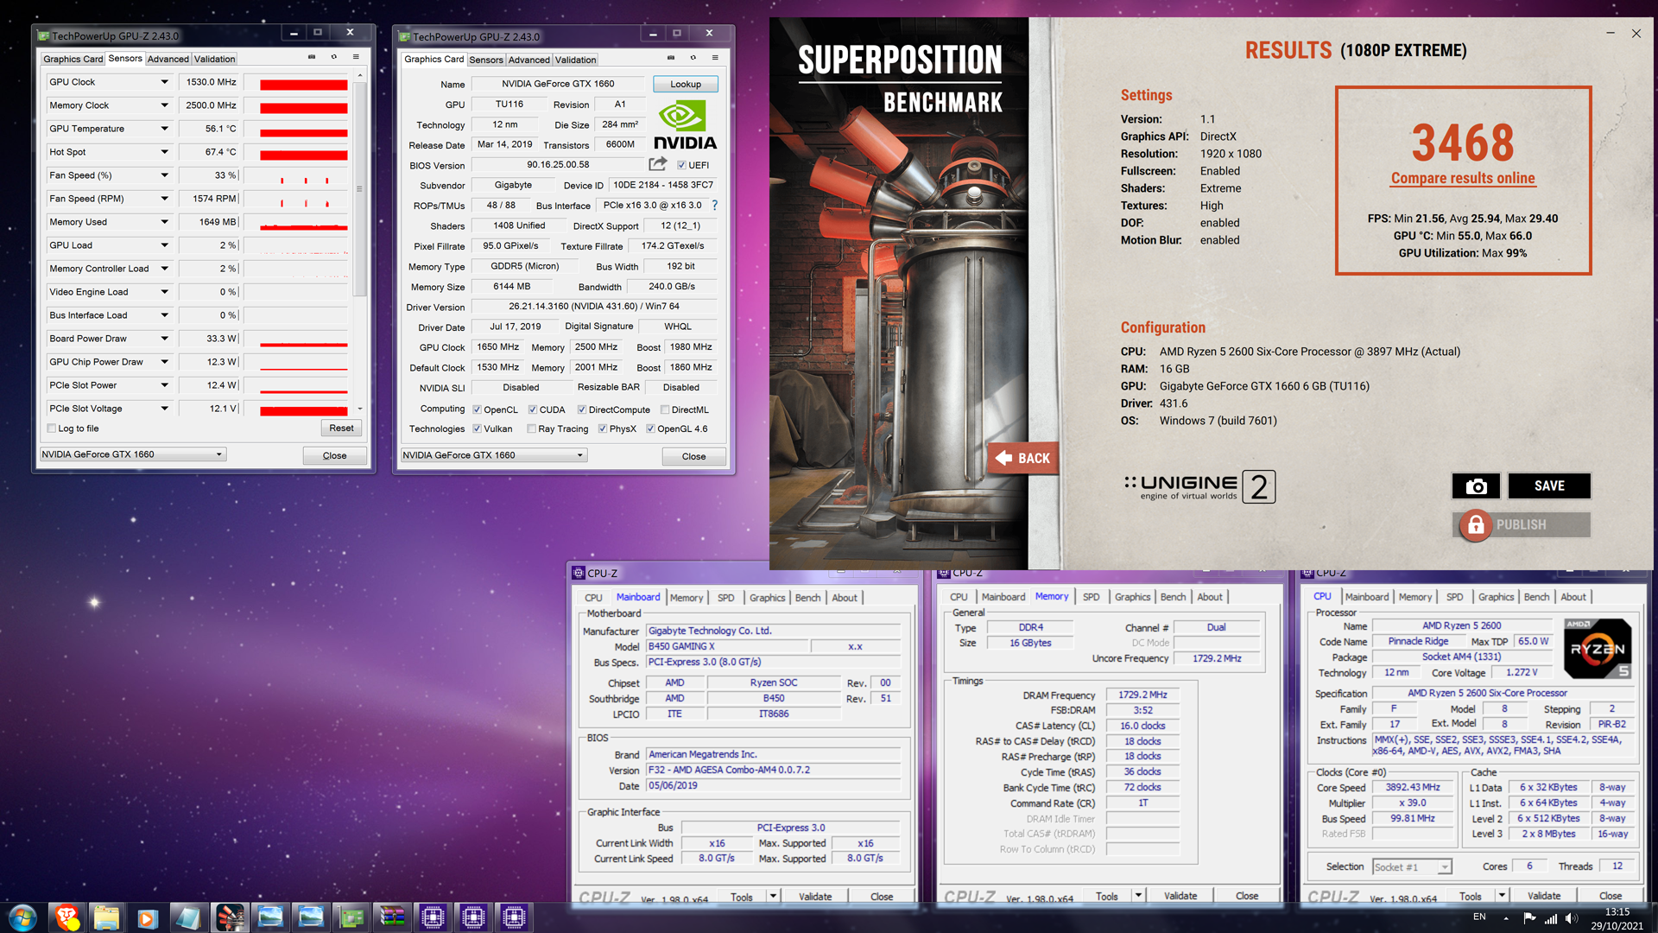The height and width of the screenshot is (933, 1658).
Task: Open the GPU selection dropdown in Graphics Card window
Action: (x=494, y=455)
